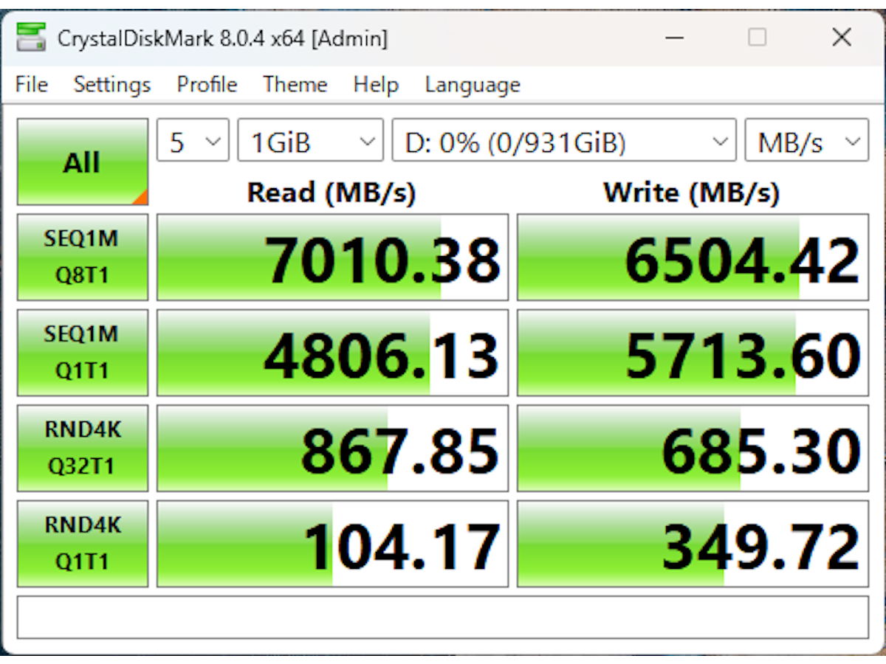Image resolution: width=886 pixels, height=664 pixels.
Task: Click the empty comment field at bottom
Action: (x=442, y=617)
